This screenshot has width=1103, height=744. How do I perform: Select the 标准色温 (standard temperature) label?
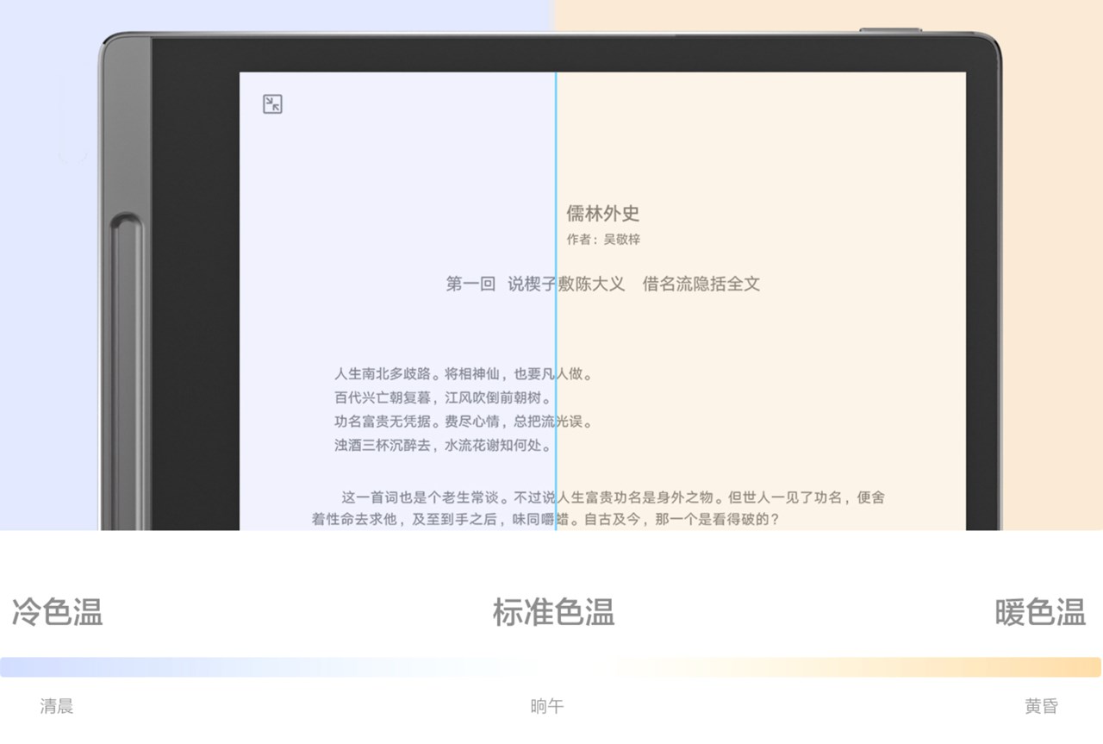pyautogui.click(x=553, y=614)
